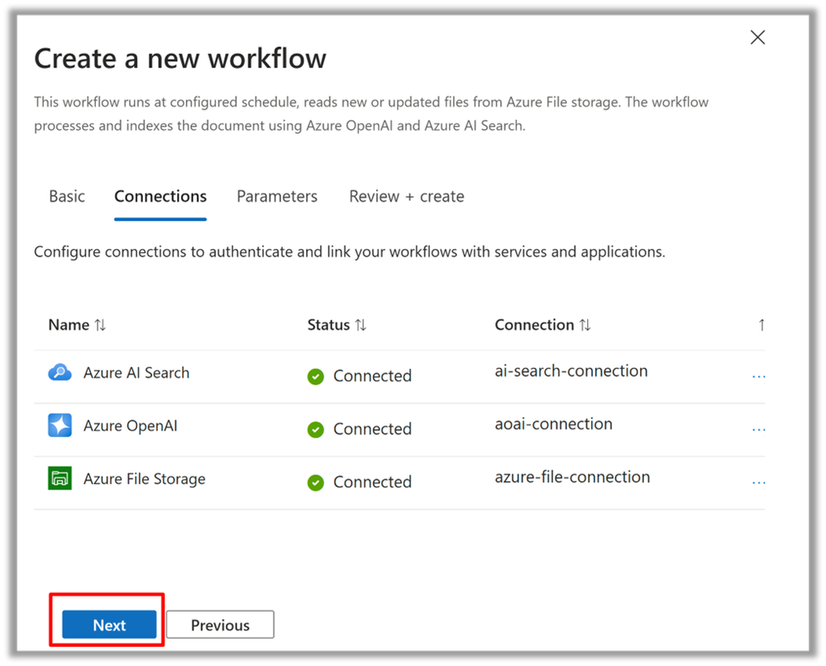826x666 pixels.
Task: Click the Next button
Action: click(x=110, y=625)
